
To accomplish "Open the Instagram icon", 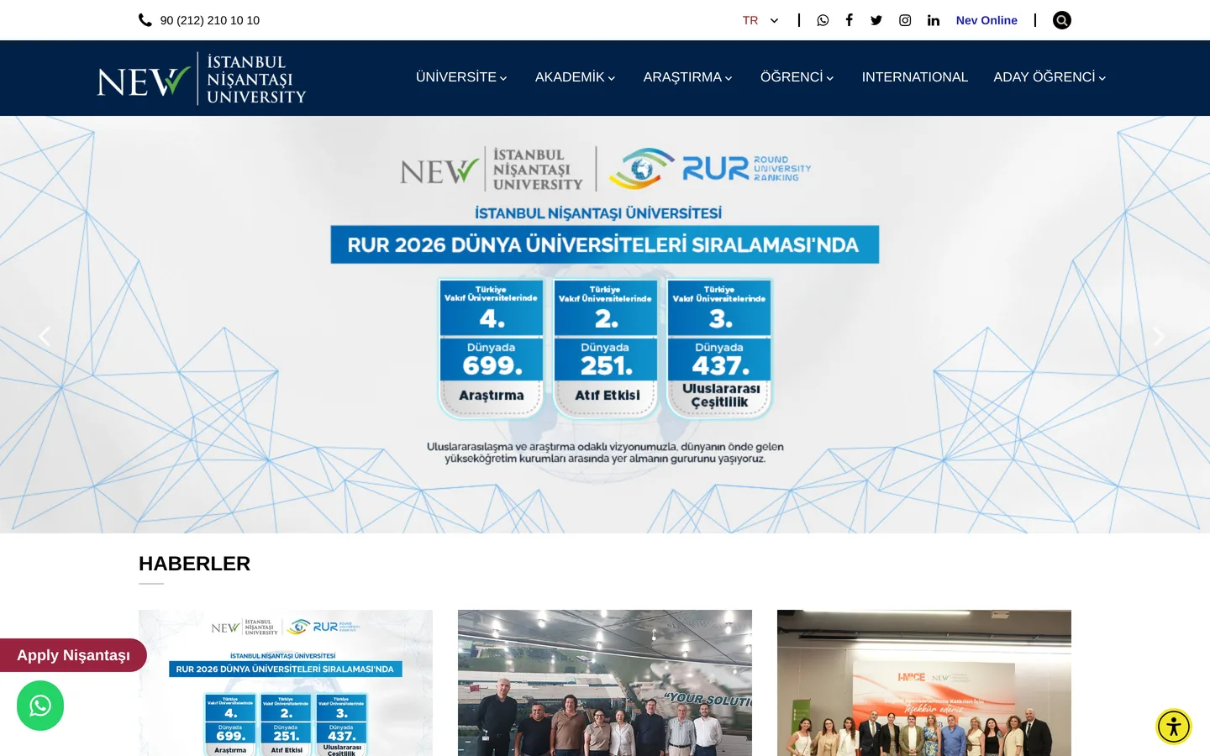I will pyautogui.click(x=905, y=20).
